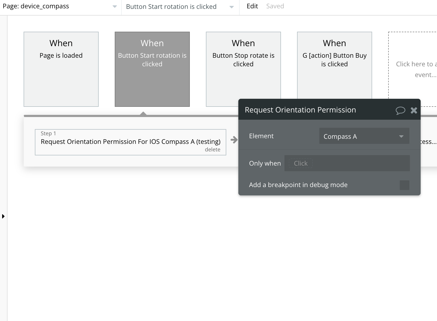Click the comment speech bubble icon
Screen dimensions: 437x321
pyautogui.click(x=400, y=110)
